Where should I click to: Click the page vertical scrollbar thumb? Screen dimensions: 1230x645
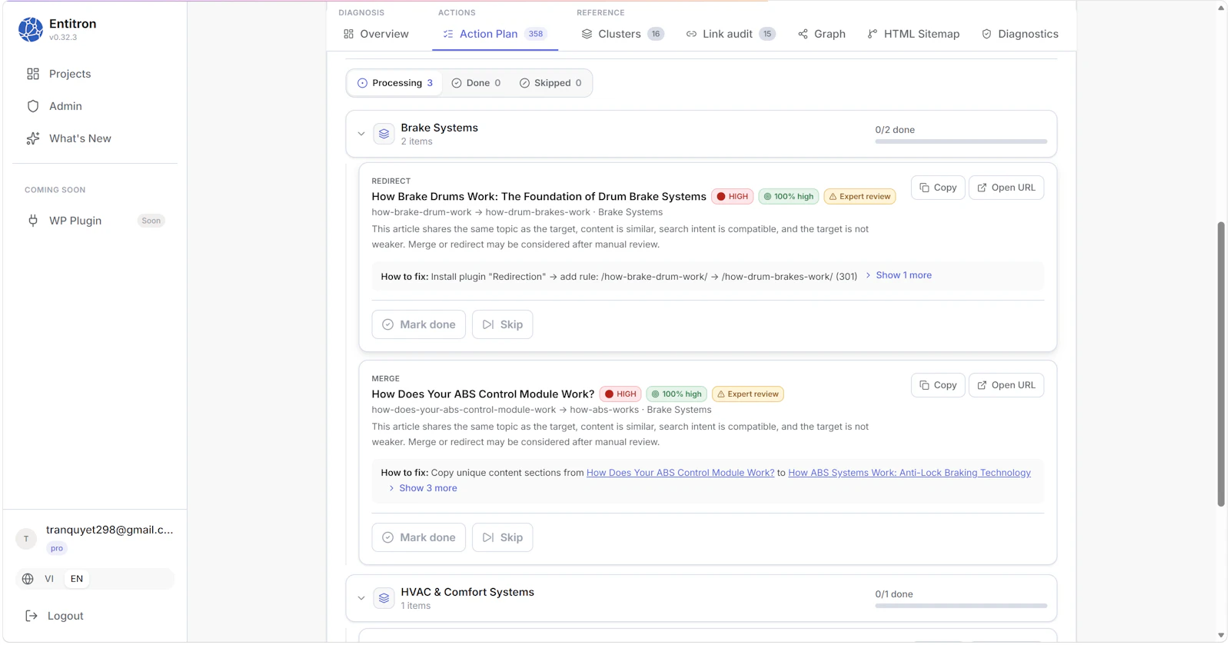coord(1221,364)
